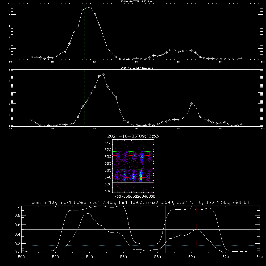This screenshot has width=266, height=266.
Task: Click the right green dashed line in dusk plot
Action: (x=147, y=98)
